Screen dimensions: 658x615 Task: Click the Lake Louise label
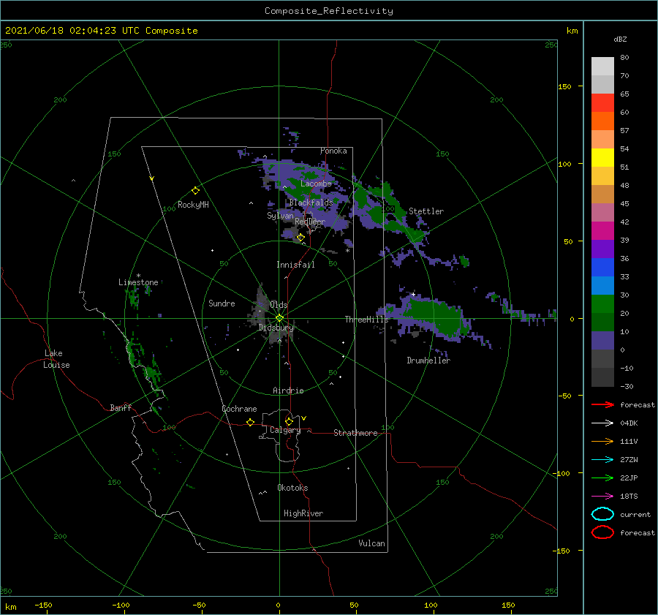tap(56, 359)
